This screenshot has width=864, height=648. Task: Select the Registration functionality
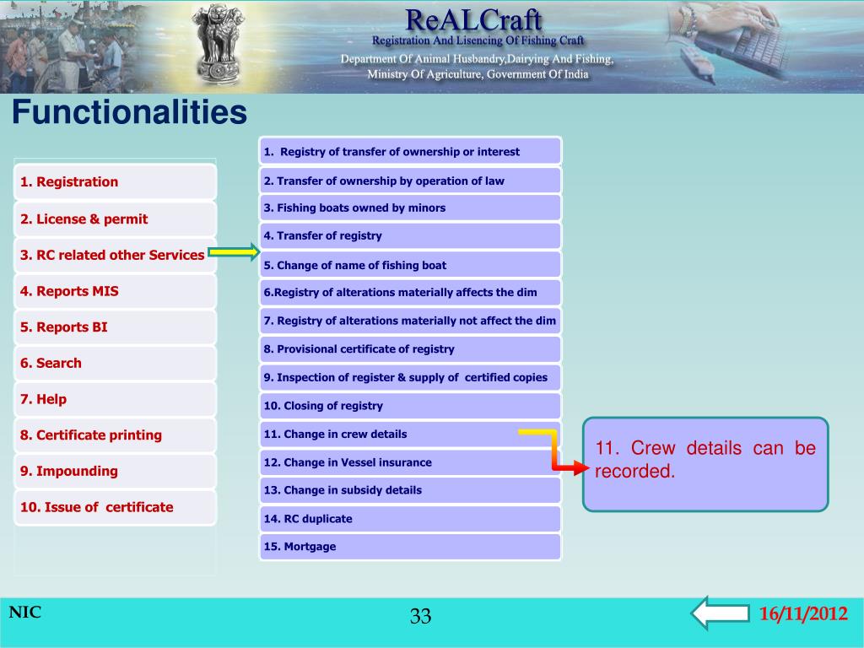[115, 182]
